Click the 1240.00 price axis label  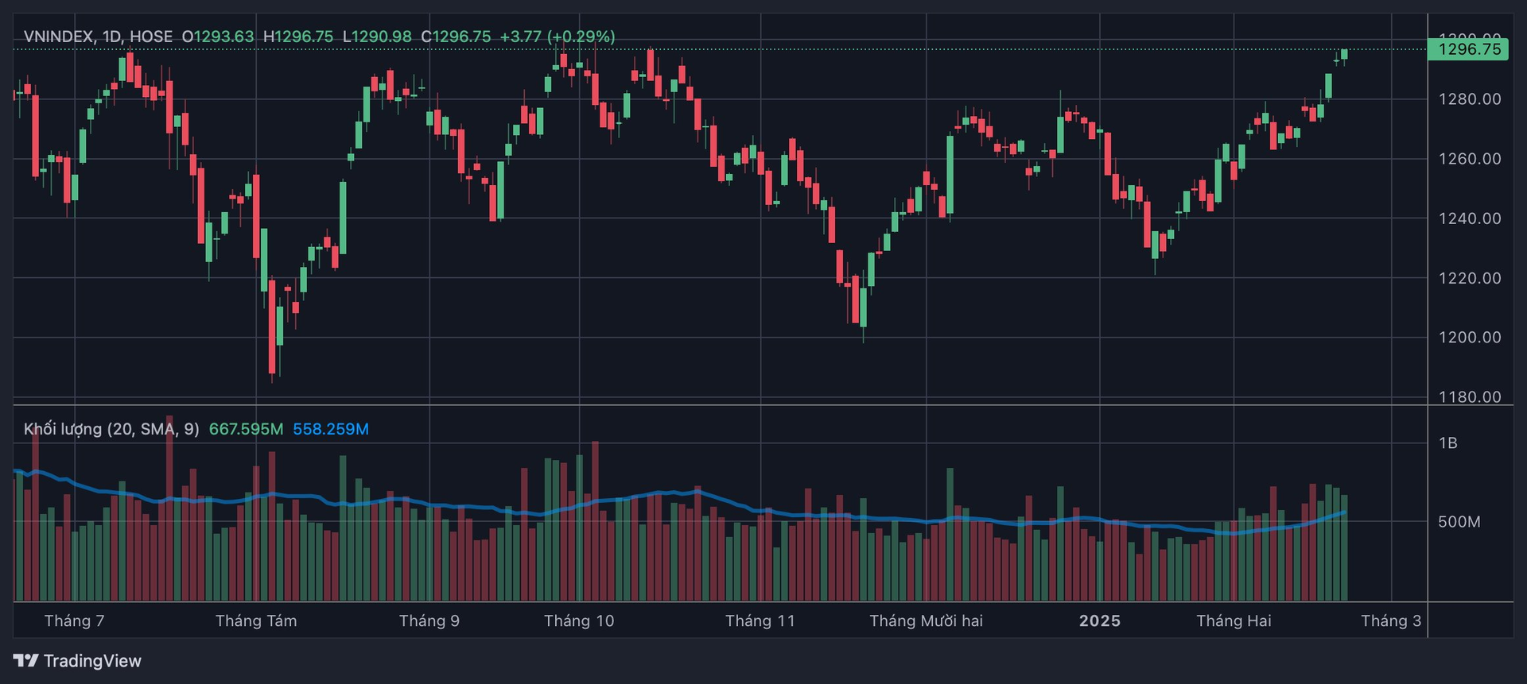pyautogui.click(x=1470, y=218)
